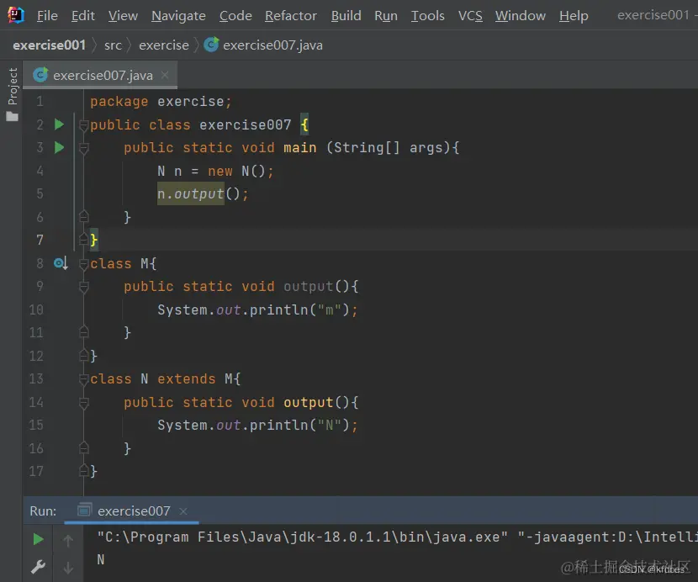The width and height of the screenshot is (698, 582).
Task: Run main method via line 3 gutter arrow
Action: [59, 147]
